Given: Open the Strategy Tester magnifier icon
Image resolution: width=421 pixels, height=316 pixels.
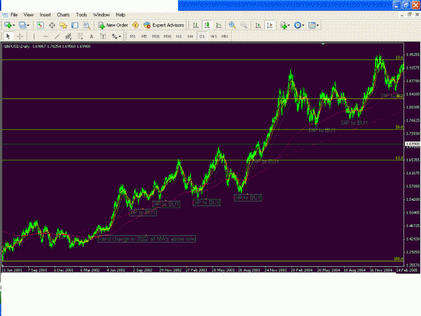Looking at the screenshot, I should [86, 25].
